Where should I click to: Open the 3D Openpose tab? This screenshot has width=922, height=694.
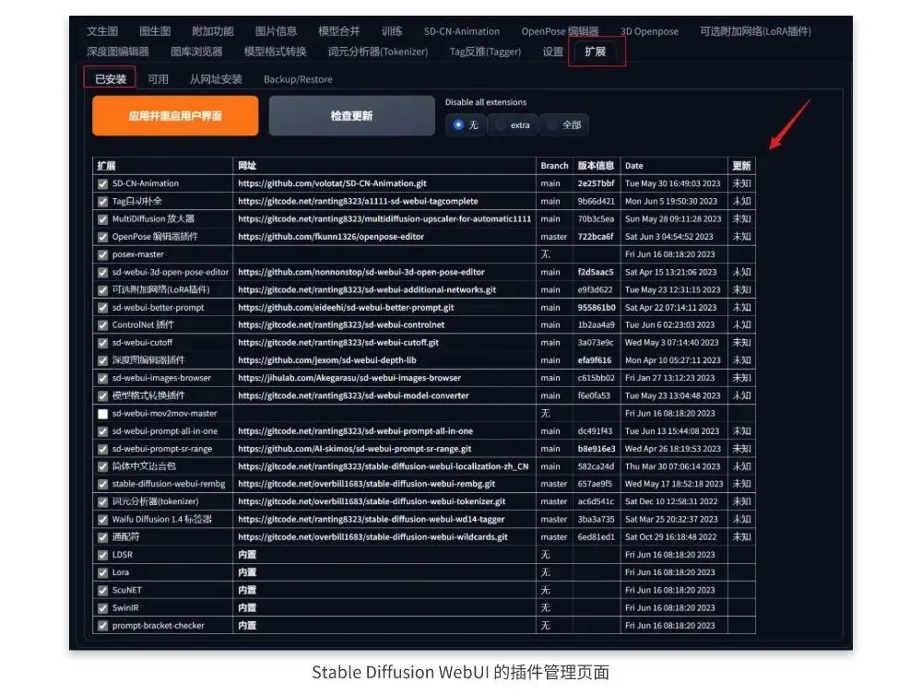[x=649, y=31]
